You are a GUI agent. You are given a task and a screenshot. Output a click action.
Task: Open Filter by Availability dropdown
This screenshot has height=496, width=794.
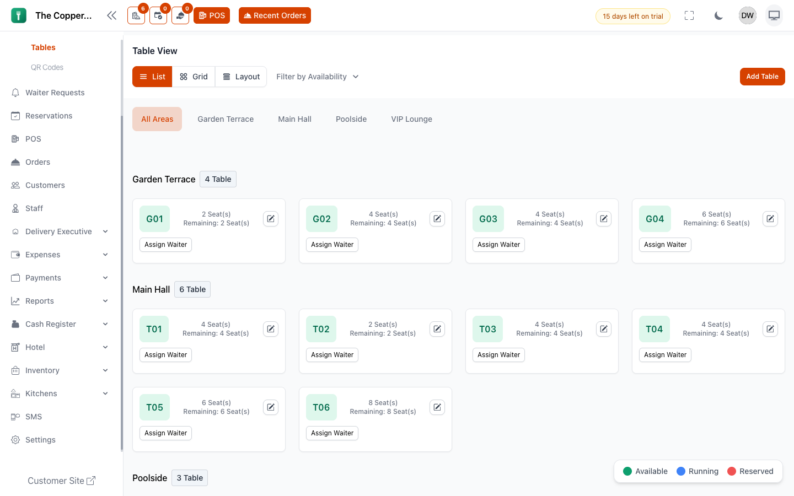(x=318, y=77)
